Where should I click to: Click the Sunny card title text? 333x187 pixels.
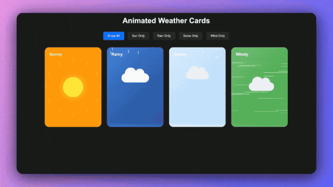click(x=56, y=54)
